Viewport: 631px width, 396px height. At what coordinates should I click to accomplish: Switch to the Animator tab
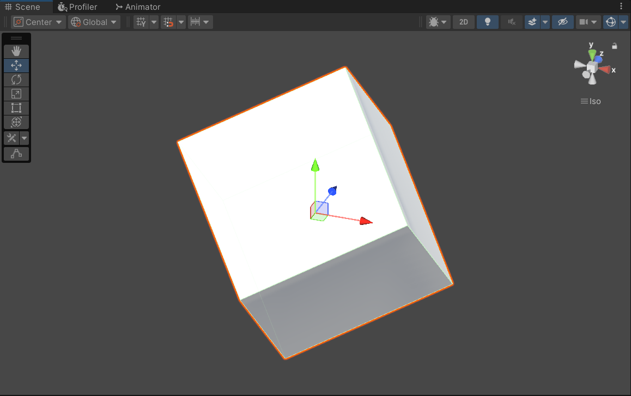pos(138,7)
